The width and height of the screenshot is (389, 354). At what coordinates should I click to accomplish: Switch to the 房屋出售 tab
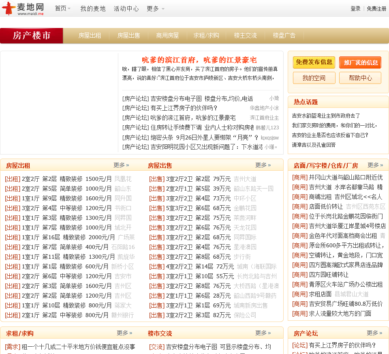(x=128, y=36)
